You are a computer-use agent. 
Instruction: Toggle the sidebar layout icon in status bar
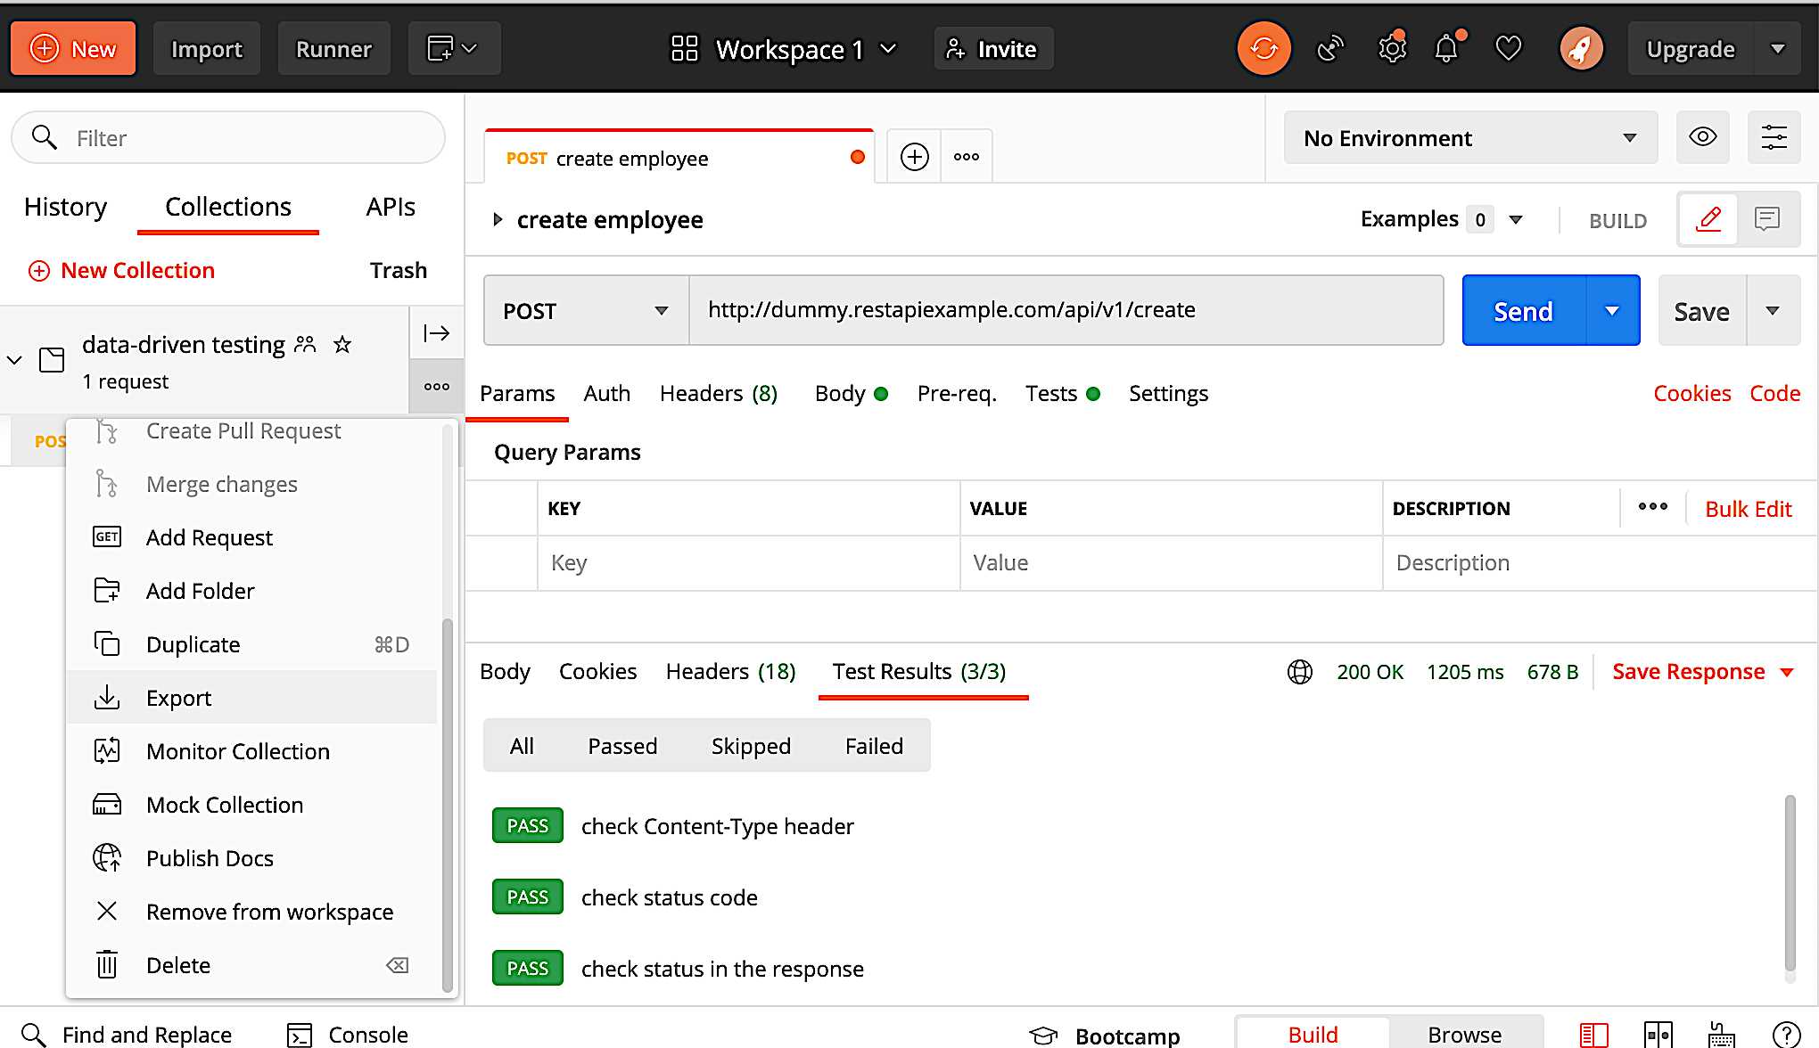[1593, 1034]
